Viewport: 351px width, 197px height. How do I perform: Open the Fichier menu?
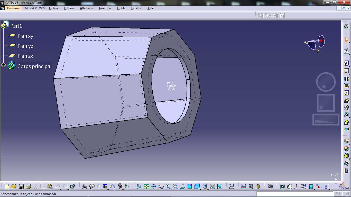(x=54, y=8)
